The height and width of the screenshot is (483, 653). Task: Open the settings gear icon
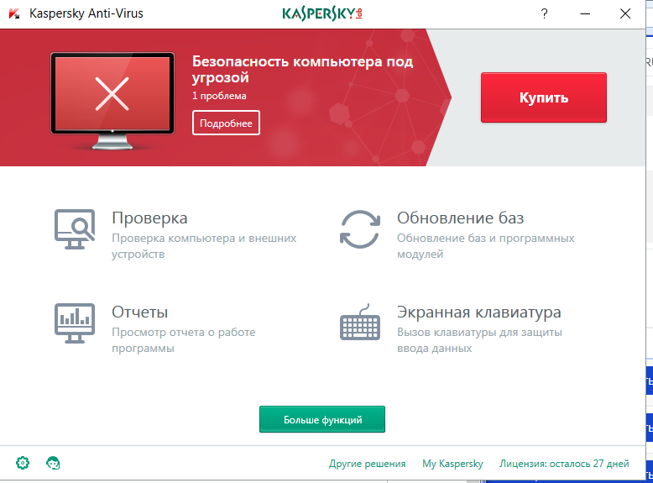[23, 463]
